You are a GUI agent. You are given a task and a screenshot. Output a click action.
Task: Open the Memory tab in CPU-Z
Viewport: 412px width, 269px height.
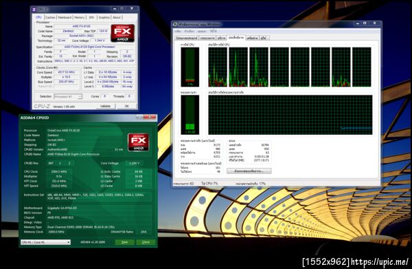[79, 17]
